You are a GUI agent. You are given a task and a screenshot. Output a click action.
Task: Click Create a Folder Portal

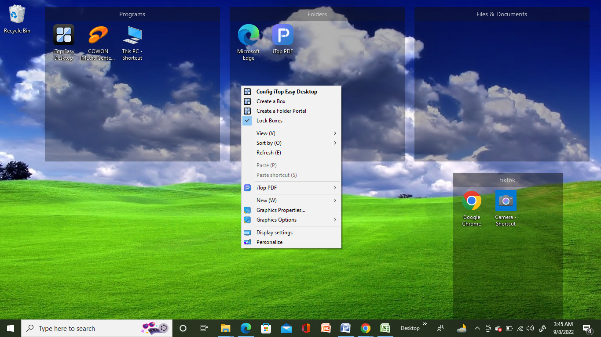point(281,111)
